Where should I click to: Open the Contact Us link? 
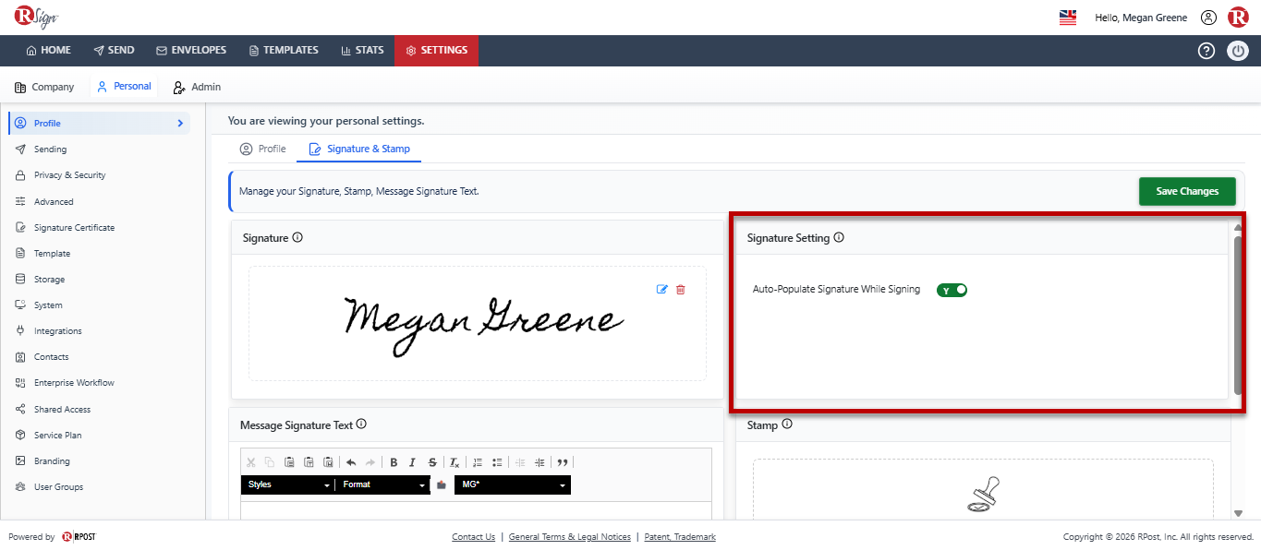473,537
